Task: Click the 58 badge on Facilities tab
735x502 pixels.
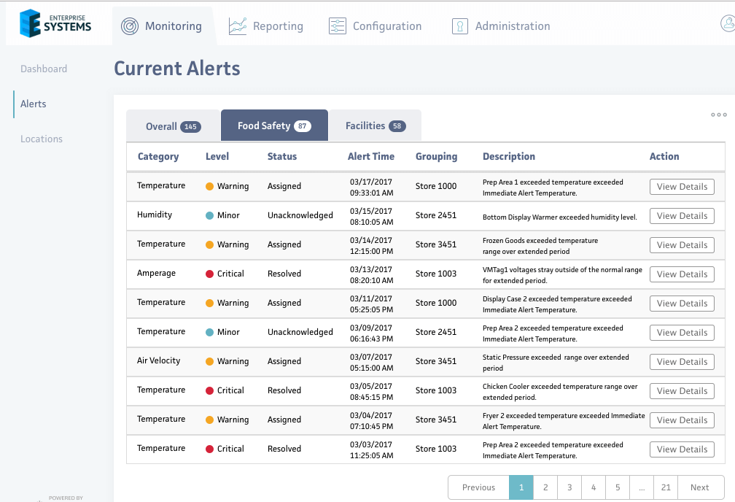Action: pos(397,126)
